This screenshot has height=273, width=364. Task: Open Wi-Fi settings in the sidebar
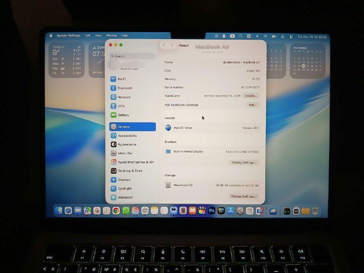[x=121, y=78]
